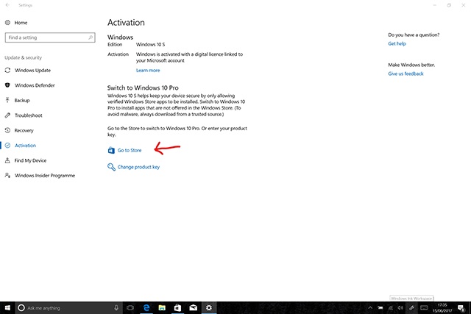471x314 pixels.
Task: Launch Microsoft Edge from the taskbar
Action: click(146, 307)
